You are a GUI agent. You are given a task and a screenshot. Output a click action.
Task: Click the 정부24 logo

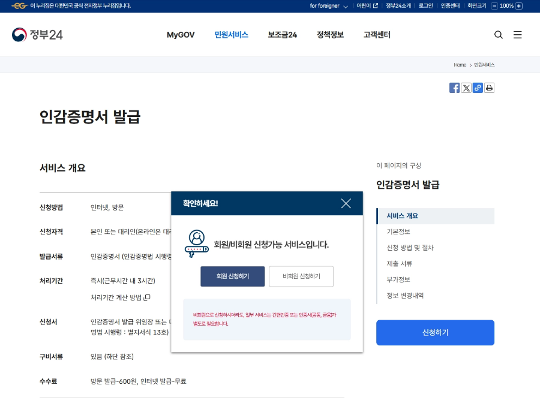[x=38, y=34]
